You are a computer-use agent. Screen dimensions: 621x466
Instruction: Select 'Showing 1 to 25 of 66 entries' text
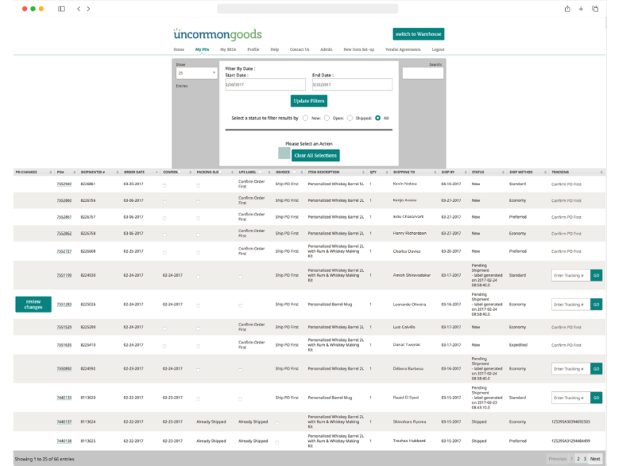point(43,459)
